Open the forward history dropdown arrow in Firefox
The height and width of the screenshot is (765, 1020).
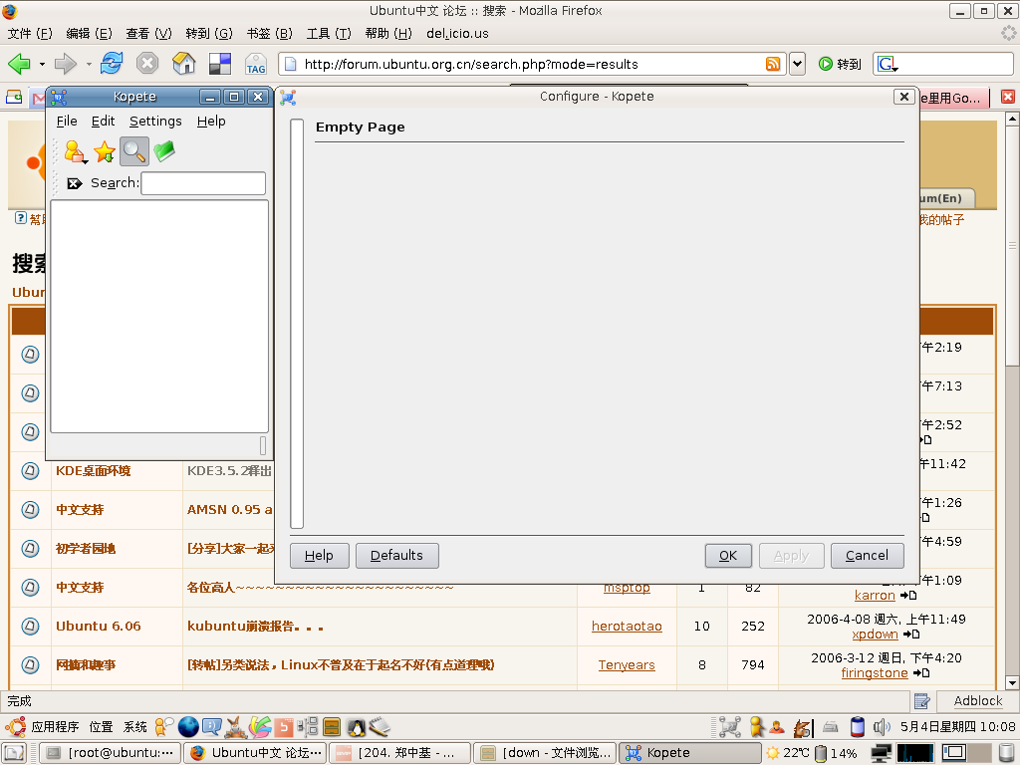click(x=89, y=64)
